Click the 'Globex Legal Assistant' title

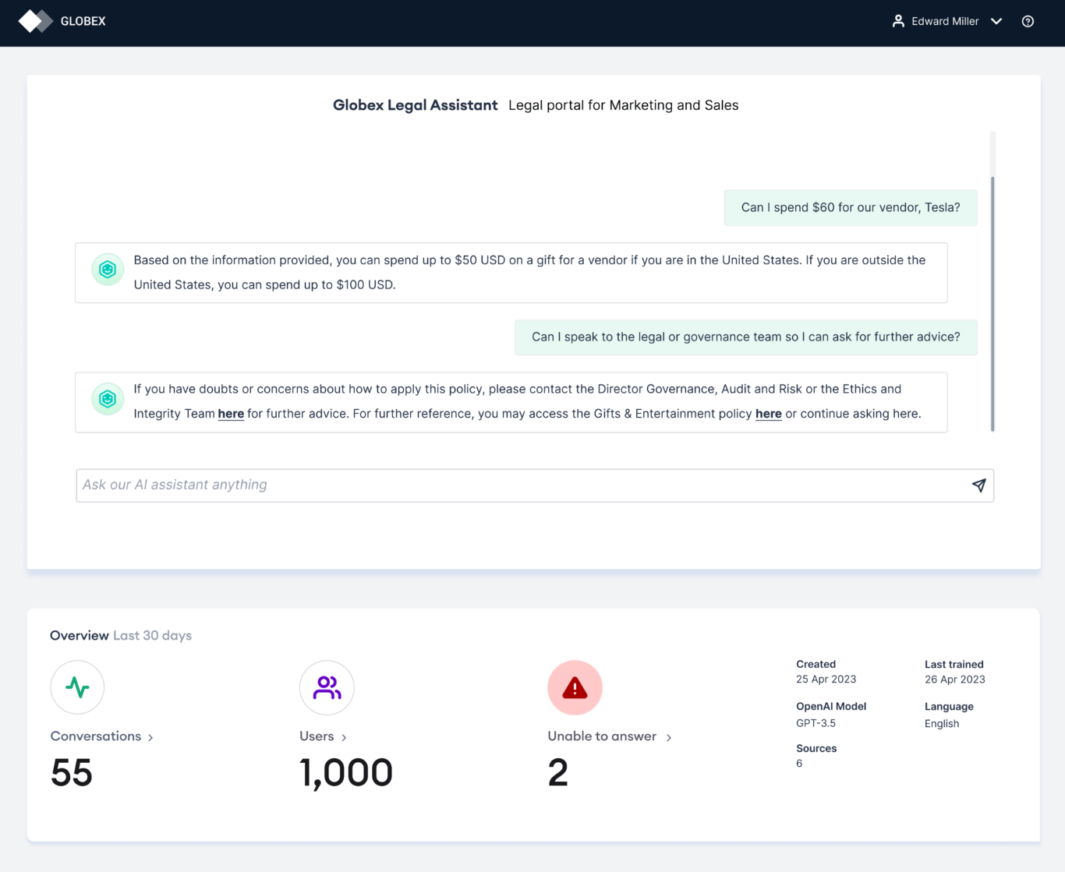point(415,105)
